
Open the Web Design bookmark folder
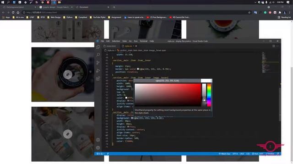coord(54,17)
